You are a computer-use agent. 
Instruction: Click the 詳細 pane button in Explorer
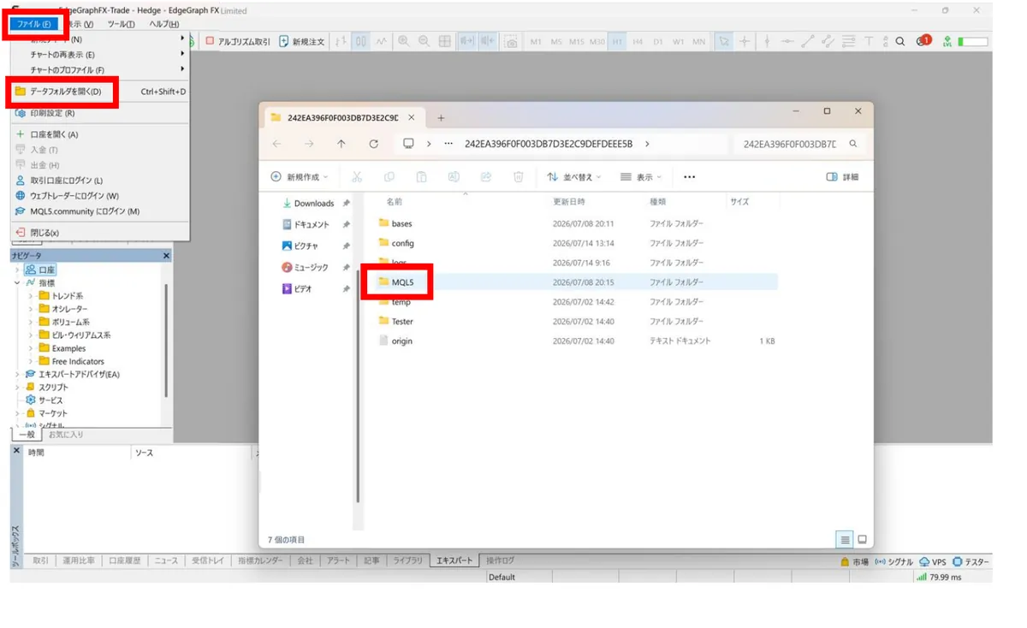point(843,177)
